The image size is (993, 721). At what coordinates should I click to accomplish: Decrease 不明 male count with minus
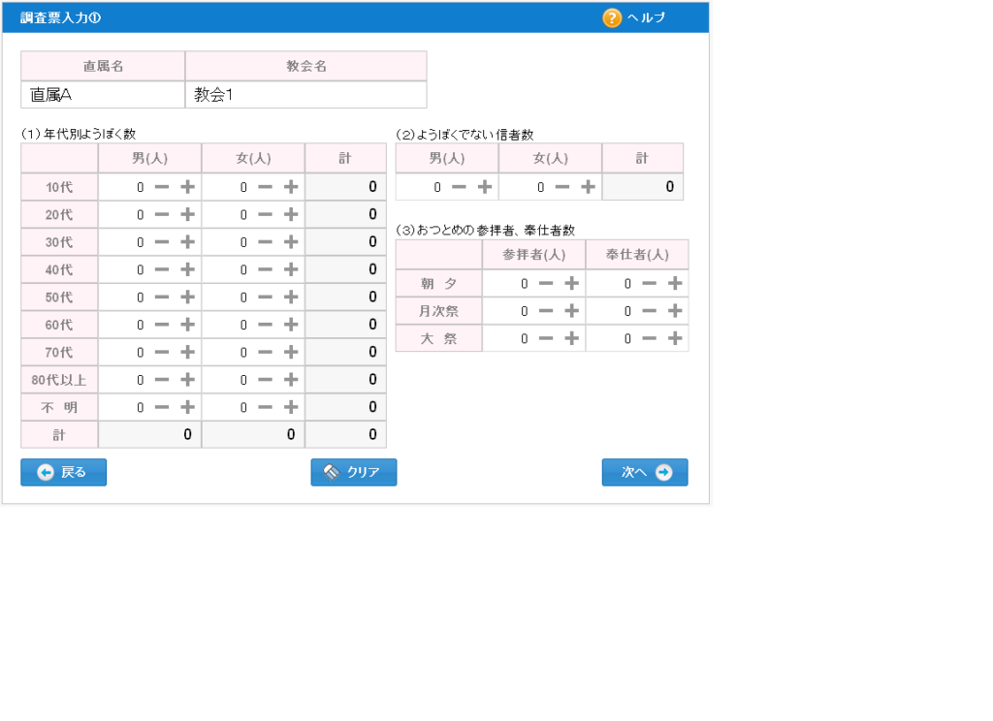click(x=162, y=407)
